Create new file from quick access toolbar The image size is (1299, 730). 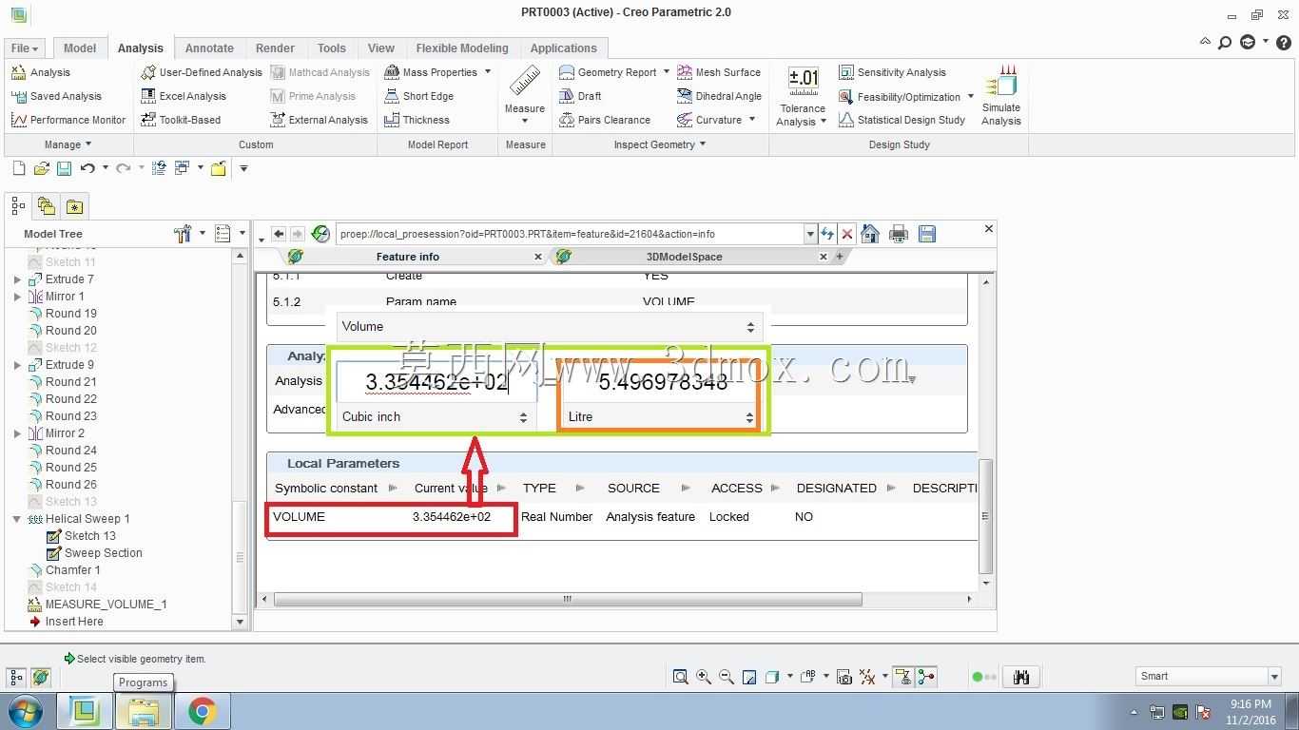point(18,168)
